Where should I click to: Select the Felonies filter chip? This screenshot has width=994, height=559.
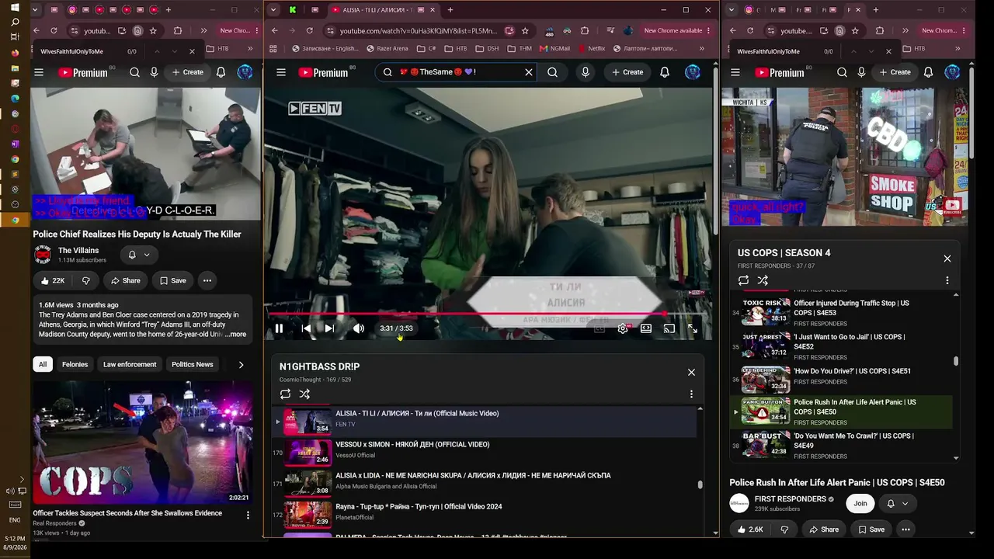pyautogui.click(x=75, y=364)
